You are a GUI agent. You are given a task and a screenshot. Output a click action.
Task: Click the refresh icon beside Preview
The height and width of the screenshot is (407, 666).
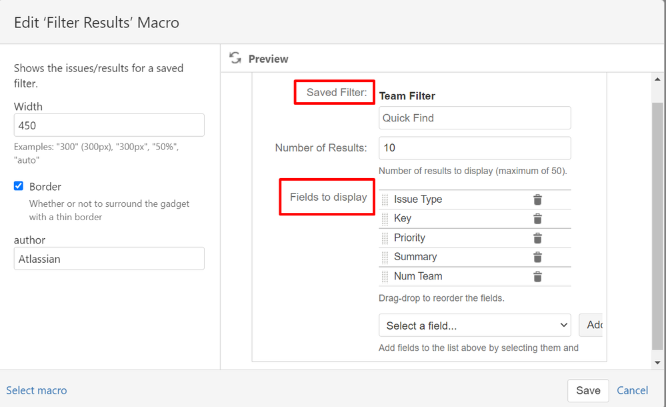point(235,59)
